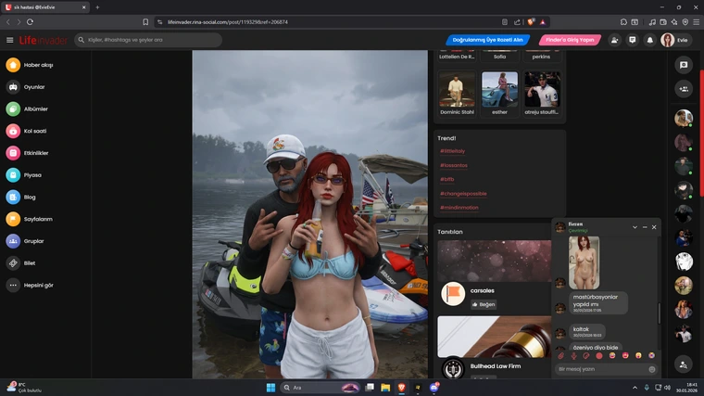Open chat window options chevron

pos(635,227)
